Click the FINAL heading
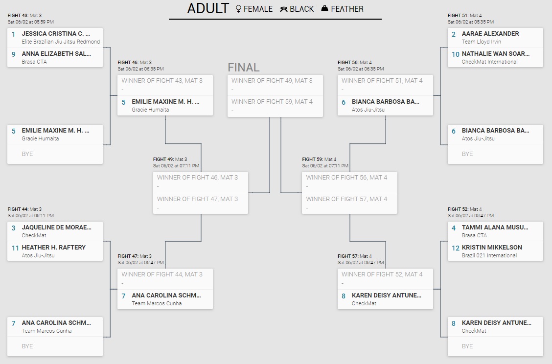 pos(244,68)
